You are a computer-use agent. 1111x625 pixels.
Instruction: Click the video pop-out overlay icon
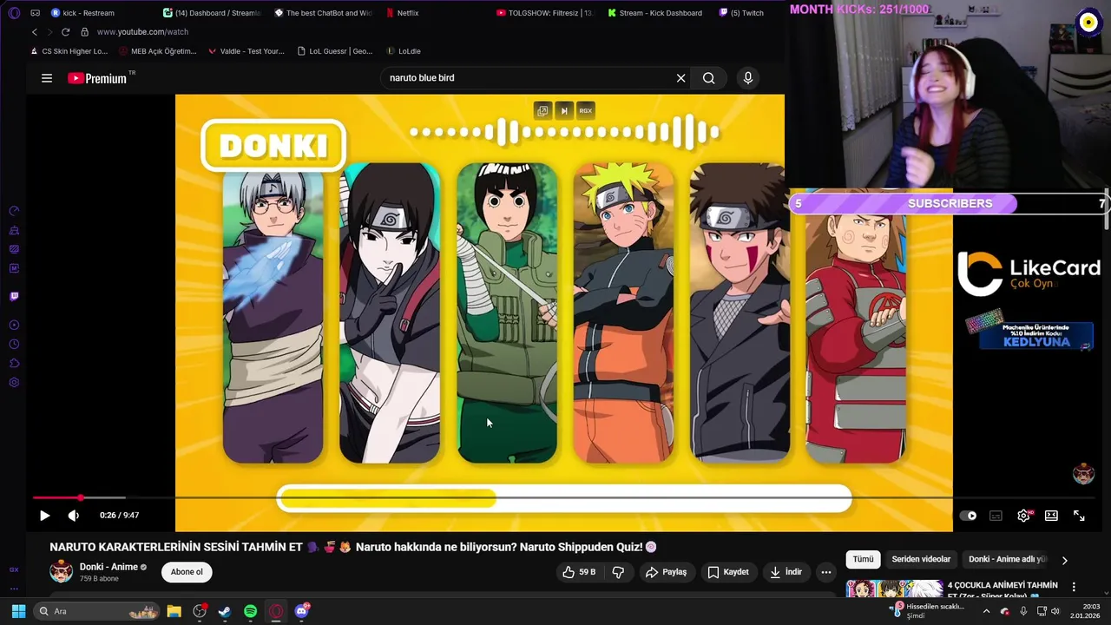coord(542,110)
